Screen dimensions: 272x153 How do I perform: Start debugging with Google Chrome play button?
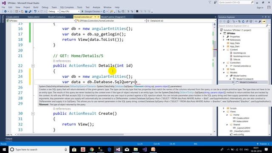[82, 11]
